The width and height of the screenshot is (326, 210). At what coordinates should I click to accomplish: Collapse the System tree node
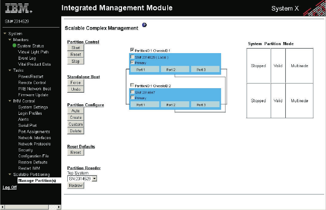click(5, 34)
